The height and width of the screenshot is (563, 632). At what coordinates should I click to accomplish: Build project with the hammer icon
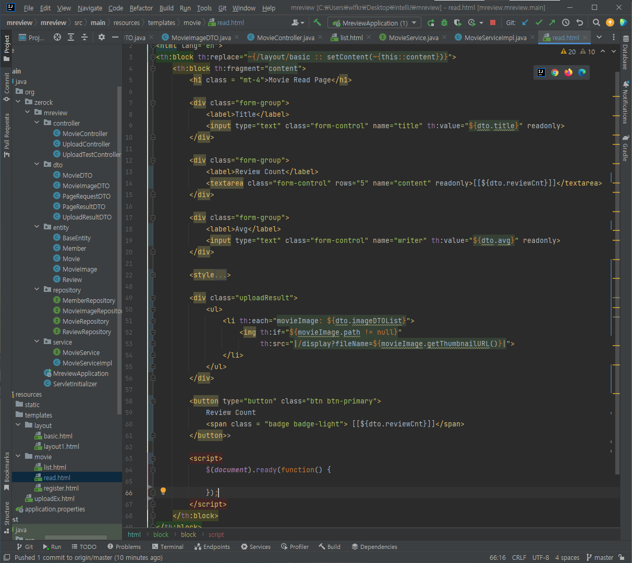point(317,23)
